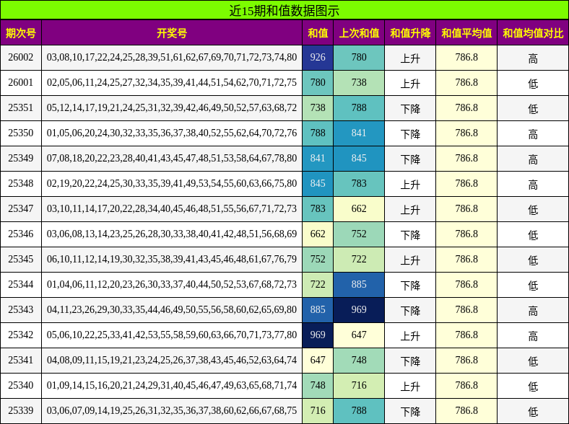Screen dimensions: 569x424
Task: Click the 和值 cell 845 in row 25348
Action: click(x=318, y=183)
